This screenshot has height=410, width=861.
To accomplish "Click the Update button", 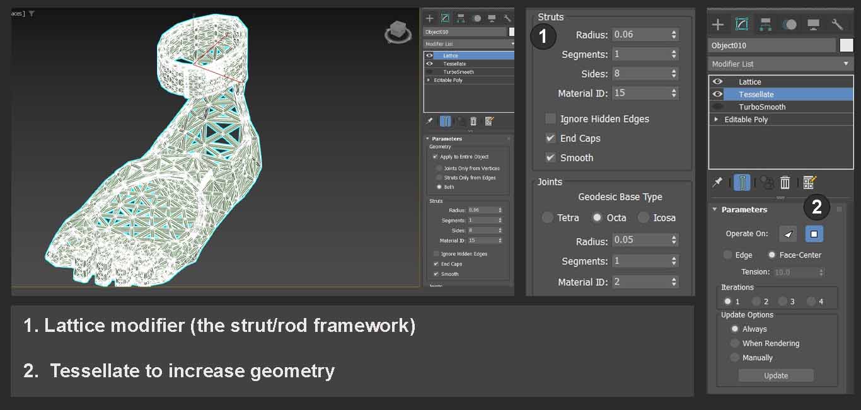I will click(776, 375).
